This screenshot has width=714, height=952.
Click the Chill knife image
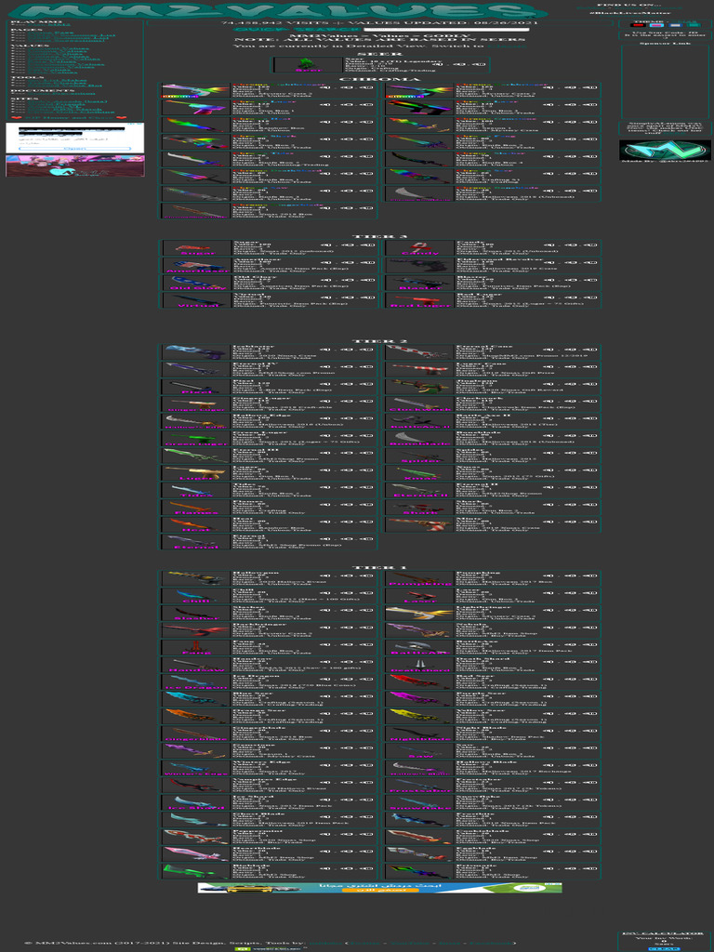point(197,596)
